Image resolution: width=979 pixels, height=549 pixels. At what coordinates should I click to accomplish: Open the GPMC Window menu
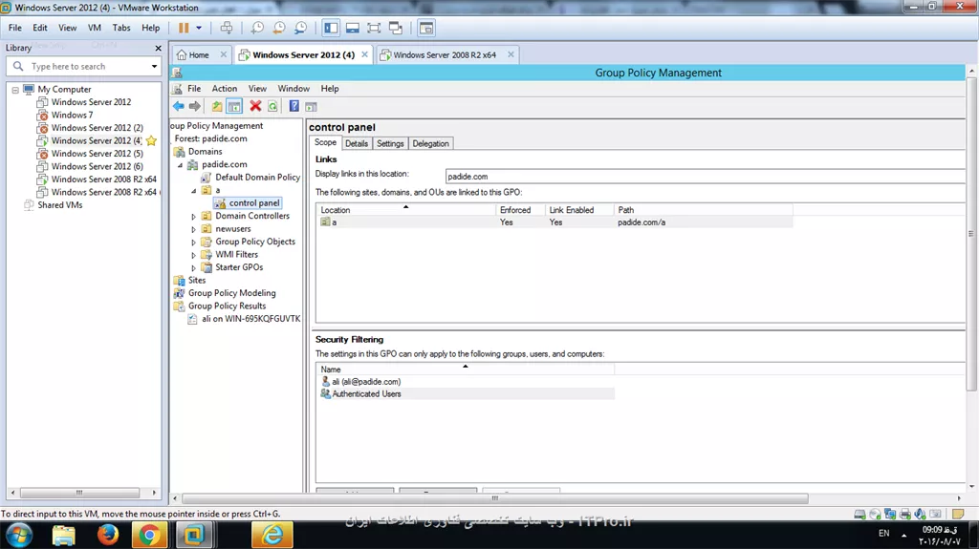[x=294, y=89]
